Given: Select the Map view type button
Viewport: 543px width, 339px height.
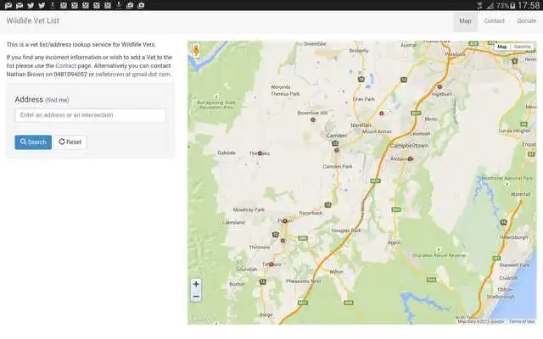Looking at the screenshot, I should pos(501,47).
